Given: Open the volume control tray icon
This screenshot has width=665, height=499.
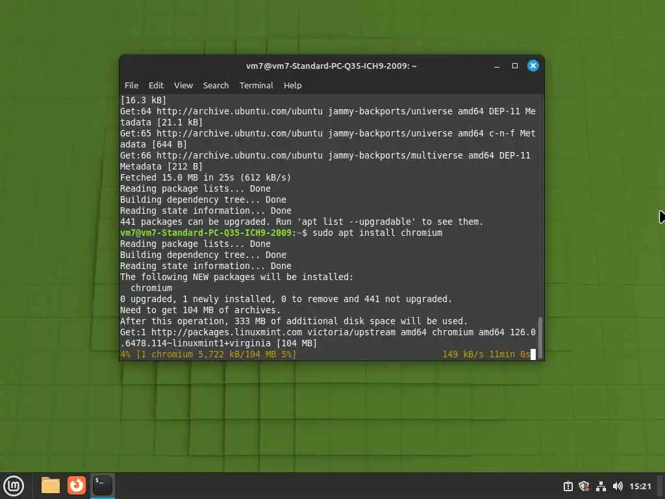Looking at the screenshot, I should click(x=618, y=486).
